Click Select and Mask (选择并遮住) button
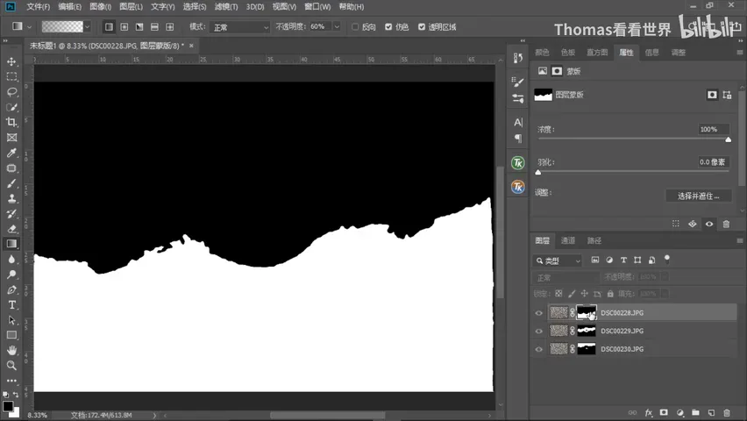 pyautogui.click(x=699, y=196)
